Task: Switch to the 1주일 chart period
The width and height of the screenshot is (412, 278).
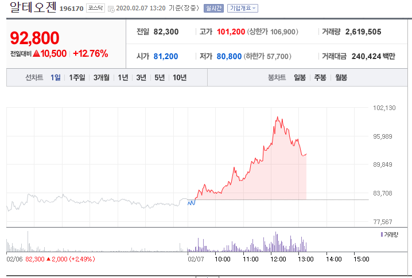Action: [77, 77]
